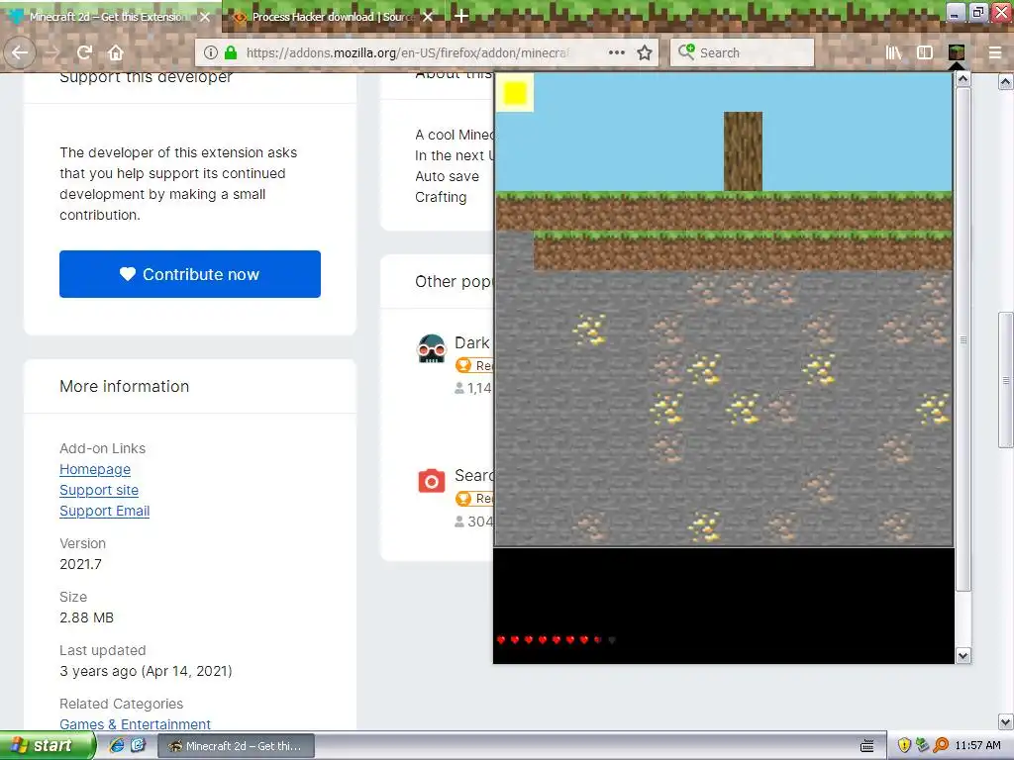Viewport: 1014px width, 760px height.
Task: Open the Firefox home page icon
Action: coord(116,52)
